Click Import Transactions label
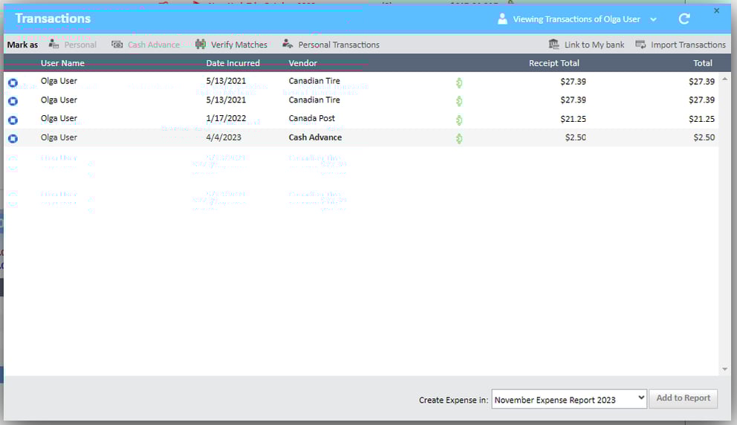This screenshot has width=737, height=425. tap(688, 45)
